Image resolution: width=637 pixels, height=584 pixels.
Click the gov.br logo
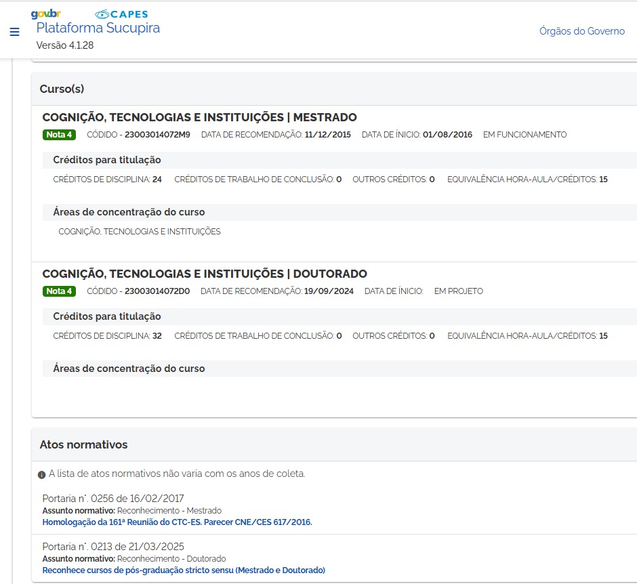point(46,14)
